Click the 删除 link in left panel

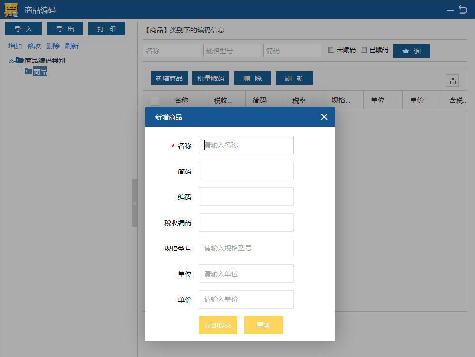pyautogui.click(x=53, y=46)
